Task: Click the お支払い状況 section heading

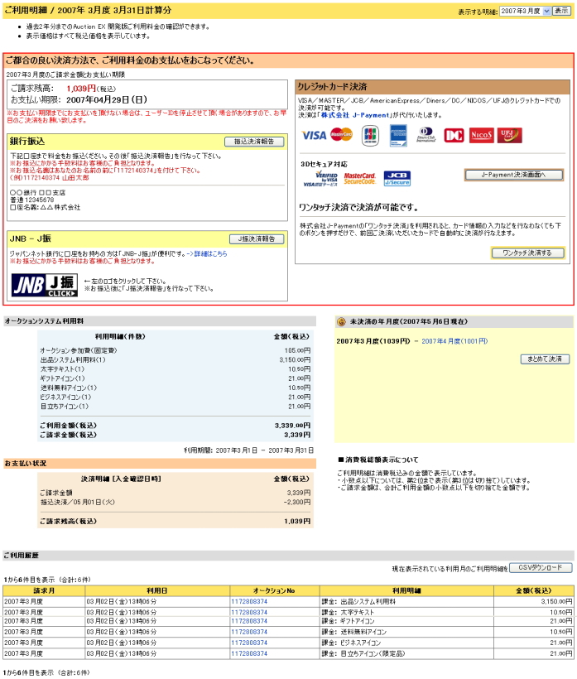Action: [x=25, y=464]
